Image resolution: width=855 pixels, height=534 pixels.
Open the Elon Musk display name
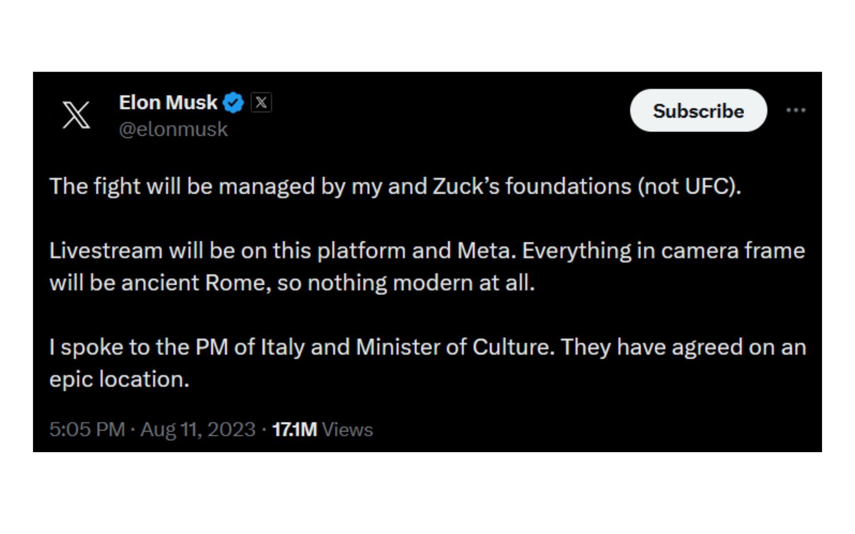(x=168, y=103)
